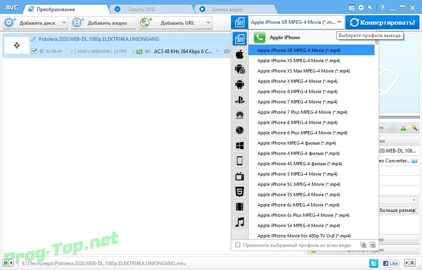Open the output profile combo box

(296, 22)
